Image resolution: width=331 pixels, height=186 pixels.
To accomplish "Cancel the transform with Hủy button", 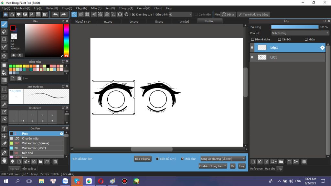I will tap(241, 166).
